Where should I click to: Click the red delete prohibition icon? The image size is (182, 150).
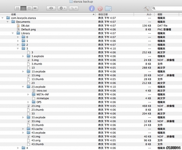(100, 9)
